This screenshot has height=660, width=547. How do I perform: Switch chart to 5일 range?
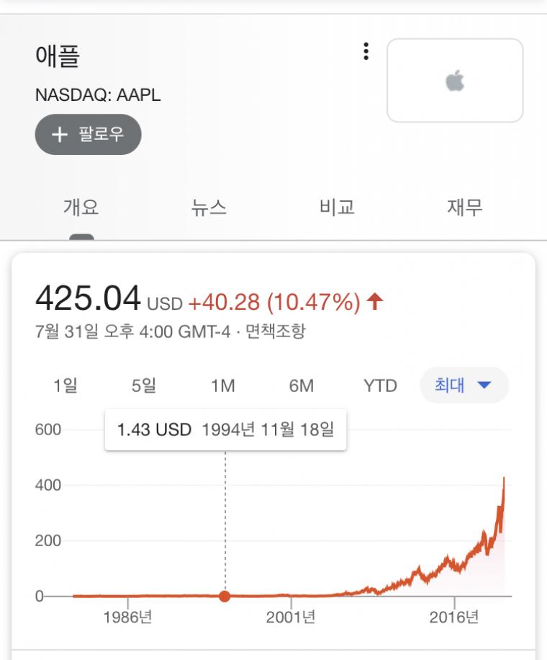144,385
